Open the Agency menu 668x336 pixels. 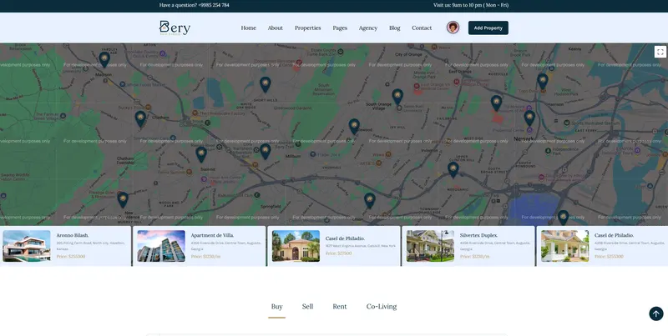tap(368, 28)
